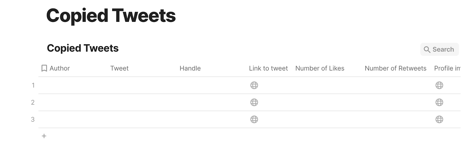Image resolution: width=474 pixels, height=159 pixels.
Task: Open the Tweet column header menu
Action: (119, 68)
